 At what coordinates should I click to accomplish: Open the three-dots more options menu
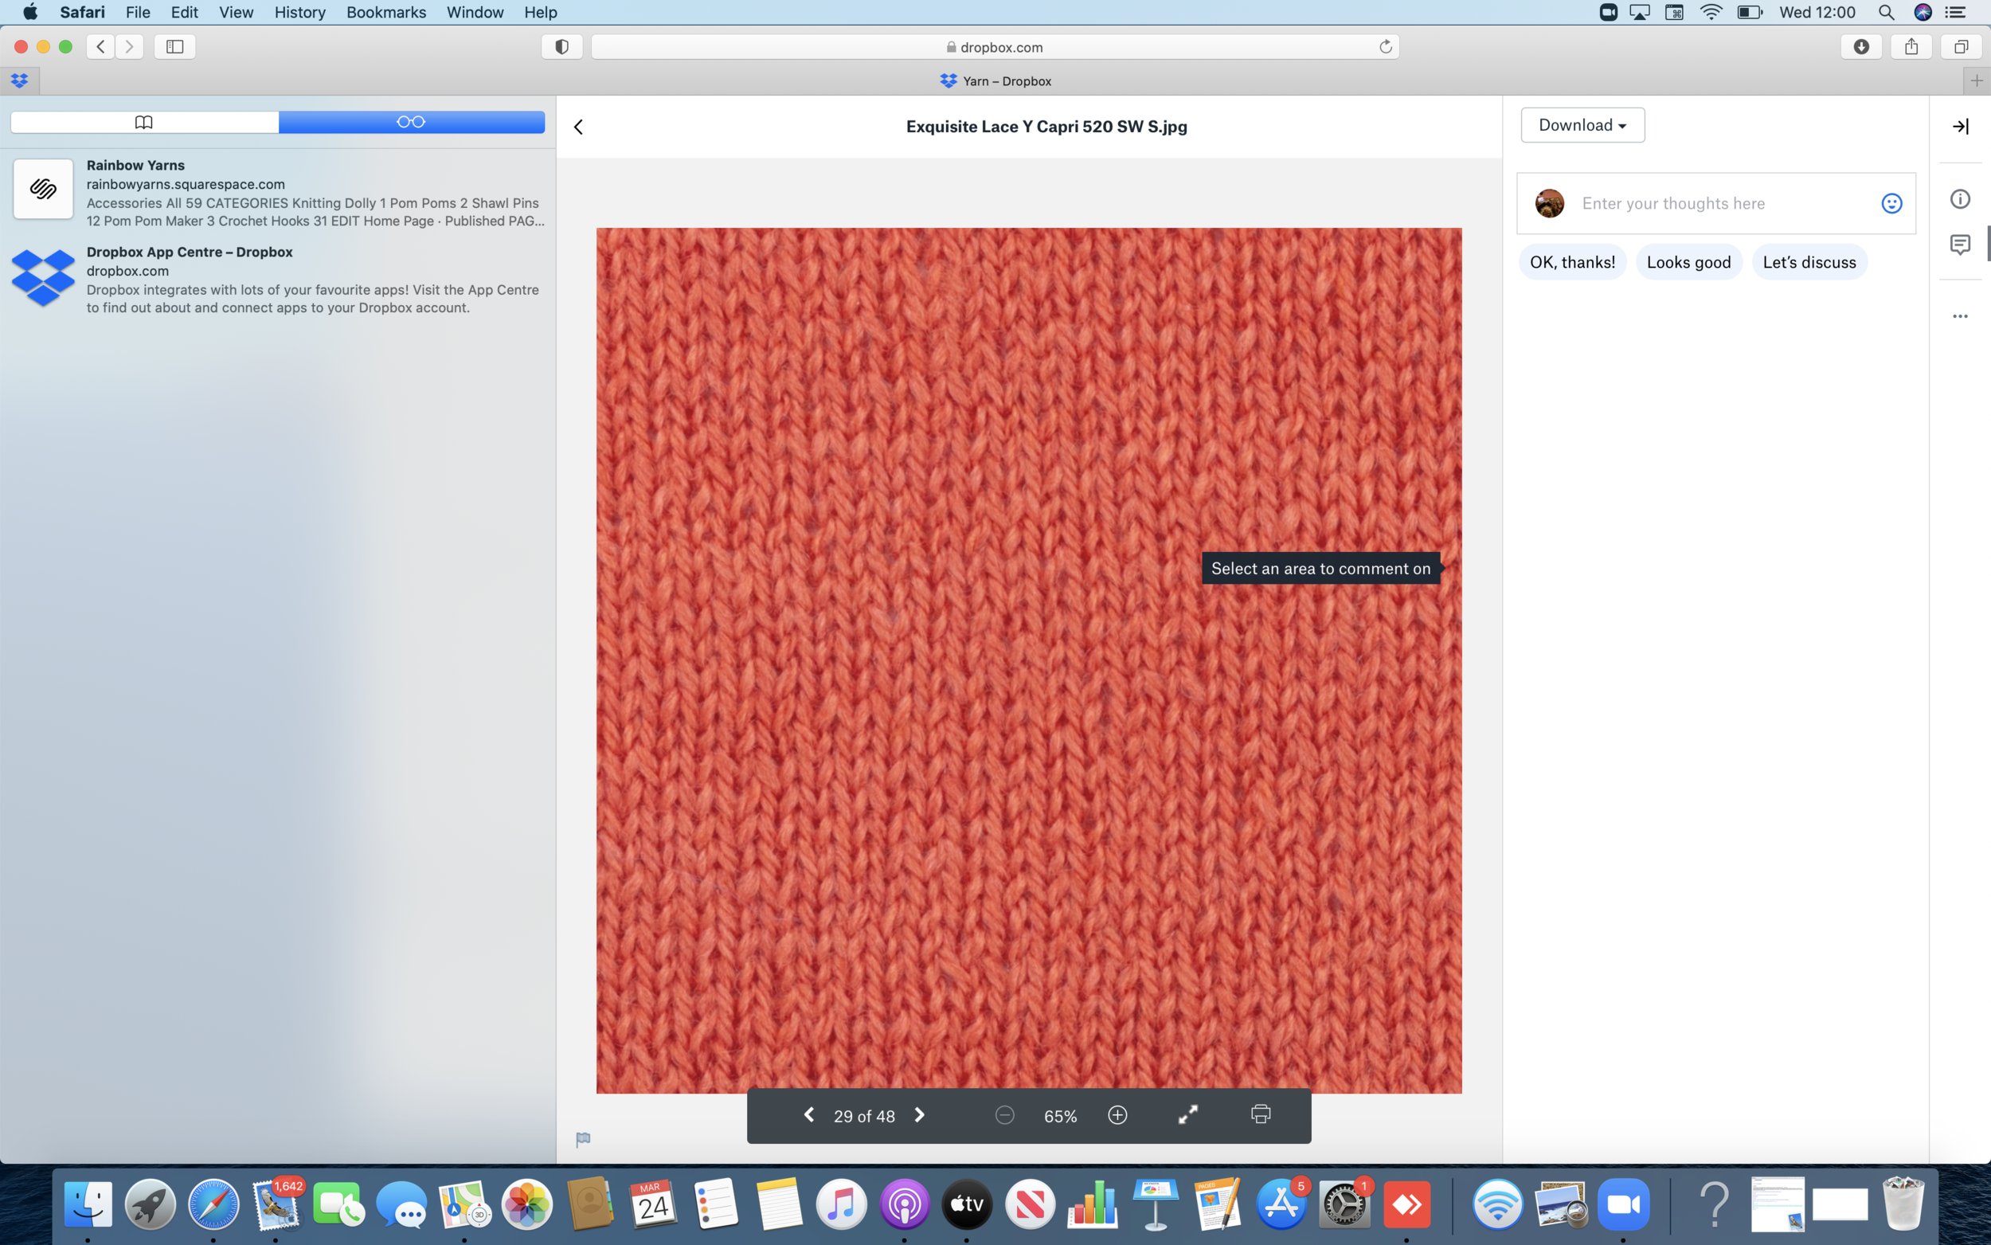tap(1960, 316)
